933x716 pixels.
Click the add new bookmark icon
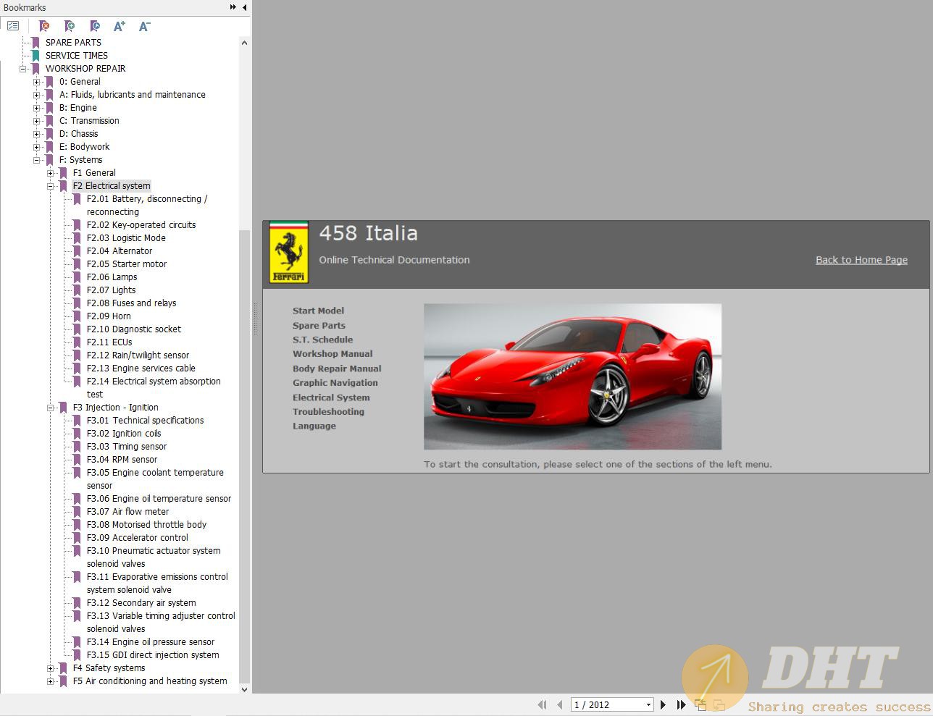click(x=70, y=26)
